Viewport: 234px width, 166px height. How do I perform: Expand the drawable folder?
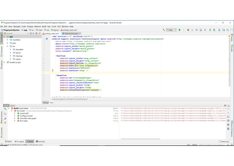tap(10, 49)
